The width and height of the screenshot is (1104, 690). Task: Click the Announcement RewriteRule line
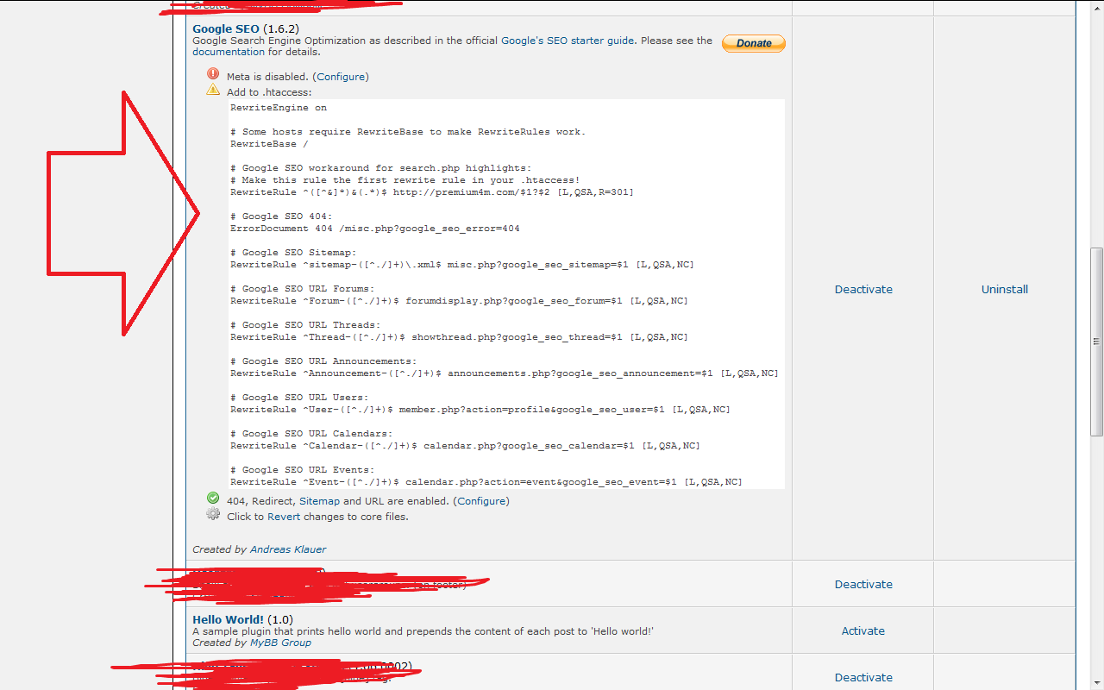[x=505, y=373]
